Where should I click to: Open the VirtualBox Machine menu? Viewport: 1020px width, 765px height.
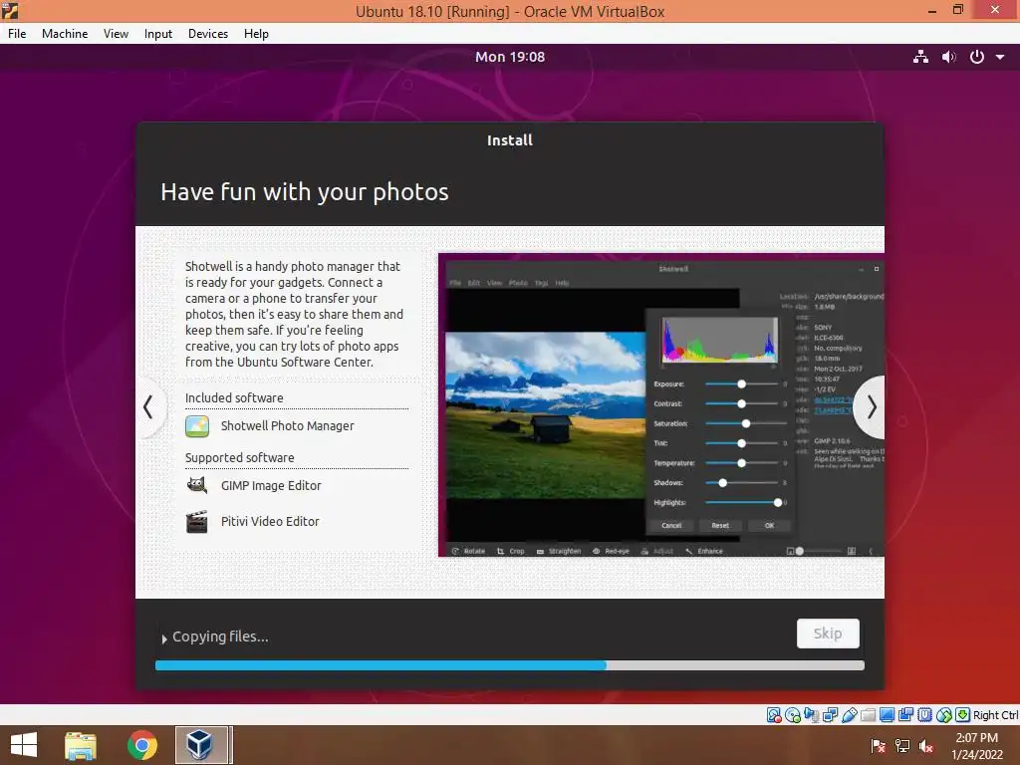[x=65, y=34]
